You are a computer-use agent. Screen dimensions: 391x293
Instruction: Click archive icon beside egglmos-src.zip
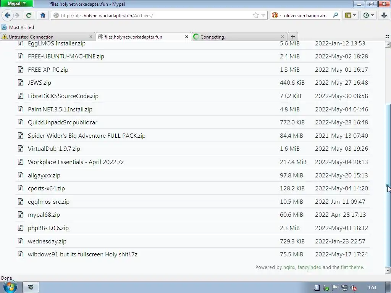point(21,201)
